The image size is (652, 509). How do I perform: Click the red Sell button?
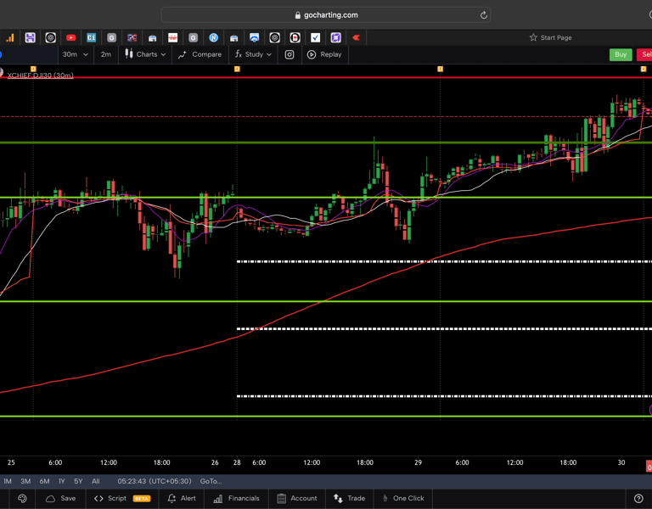(x=645, y=54)
